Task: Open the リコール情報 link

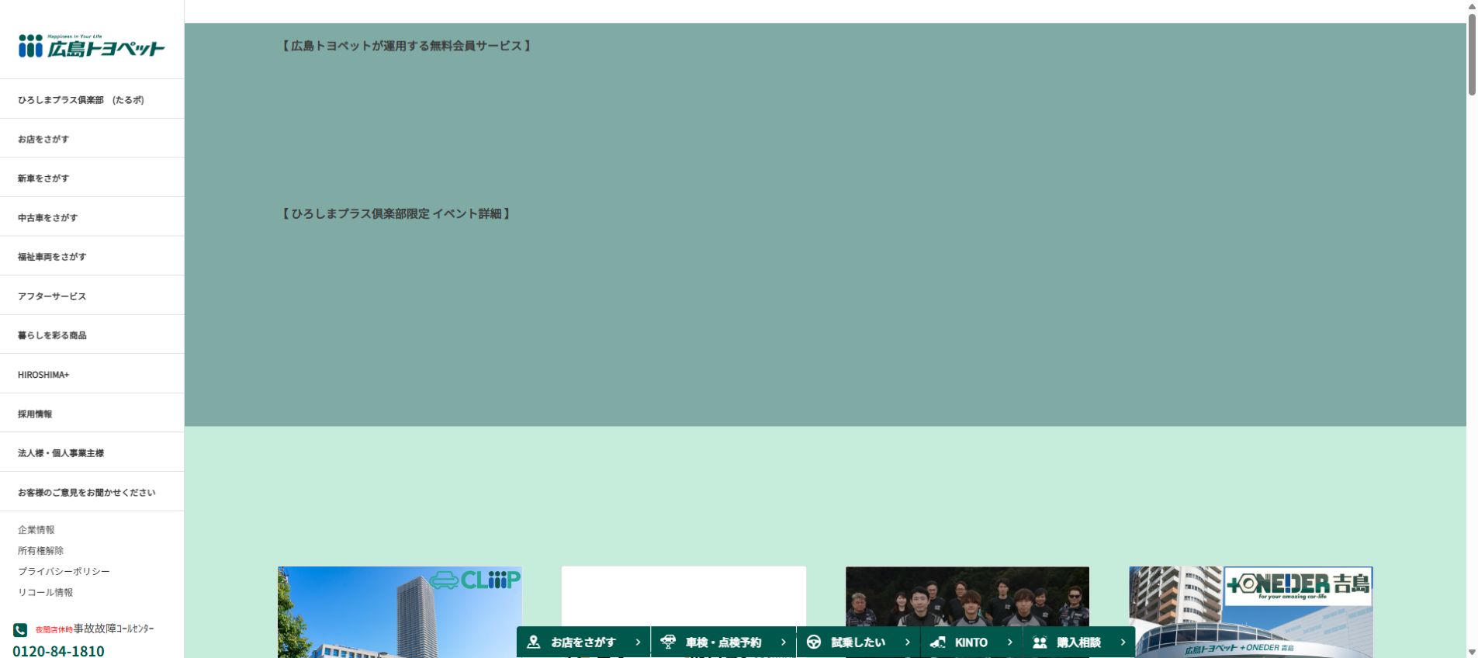Action: 45,592
